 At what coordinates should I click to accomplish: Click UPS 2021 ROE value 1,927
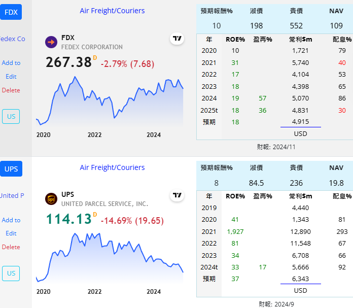coord(235,231)
